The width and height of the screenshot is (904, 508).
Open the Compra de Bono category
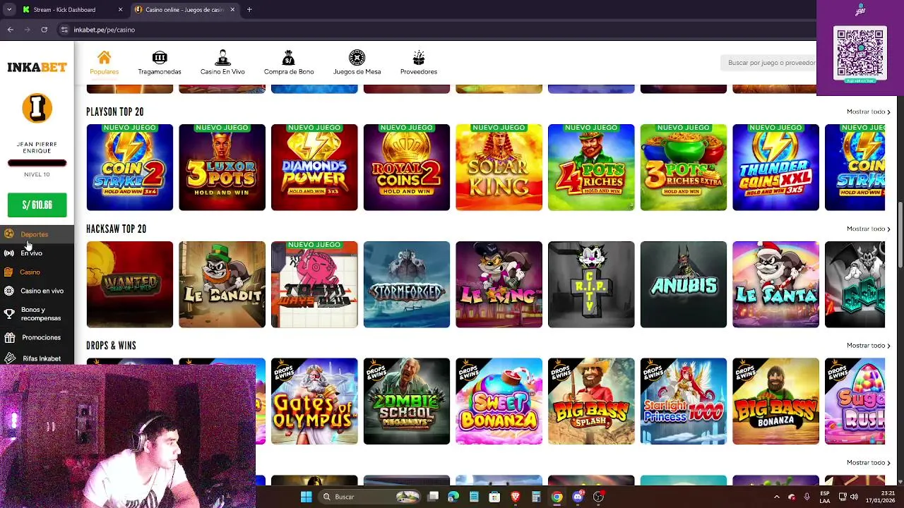289,63
